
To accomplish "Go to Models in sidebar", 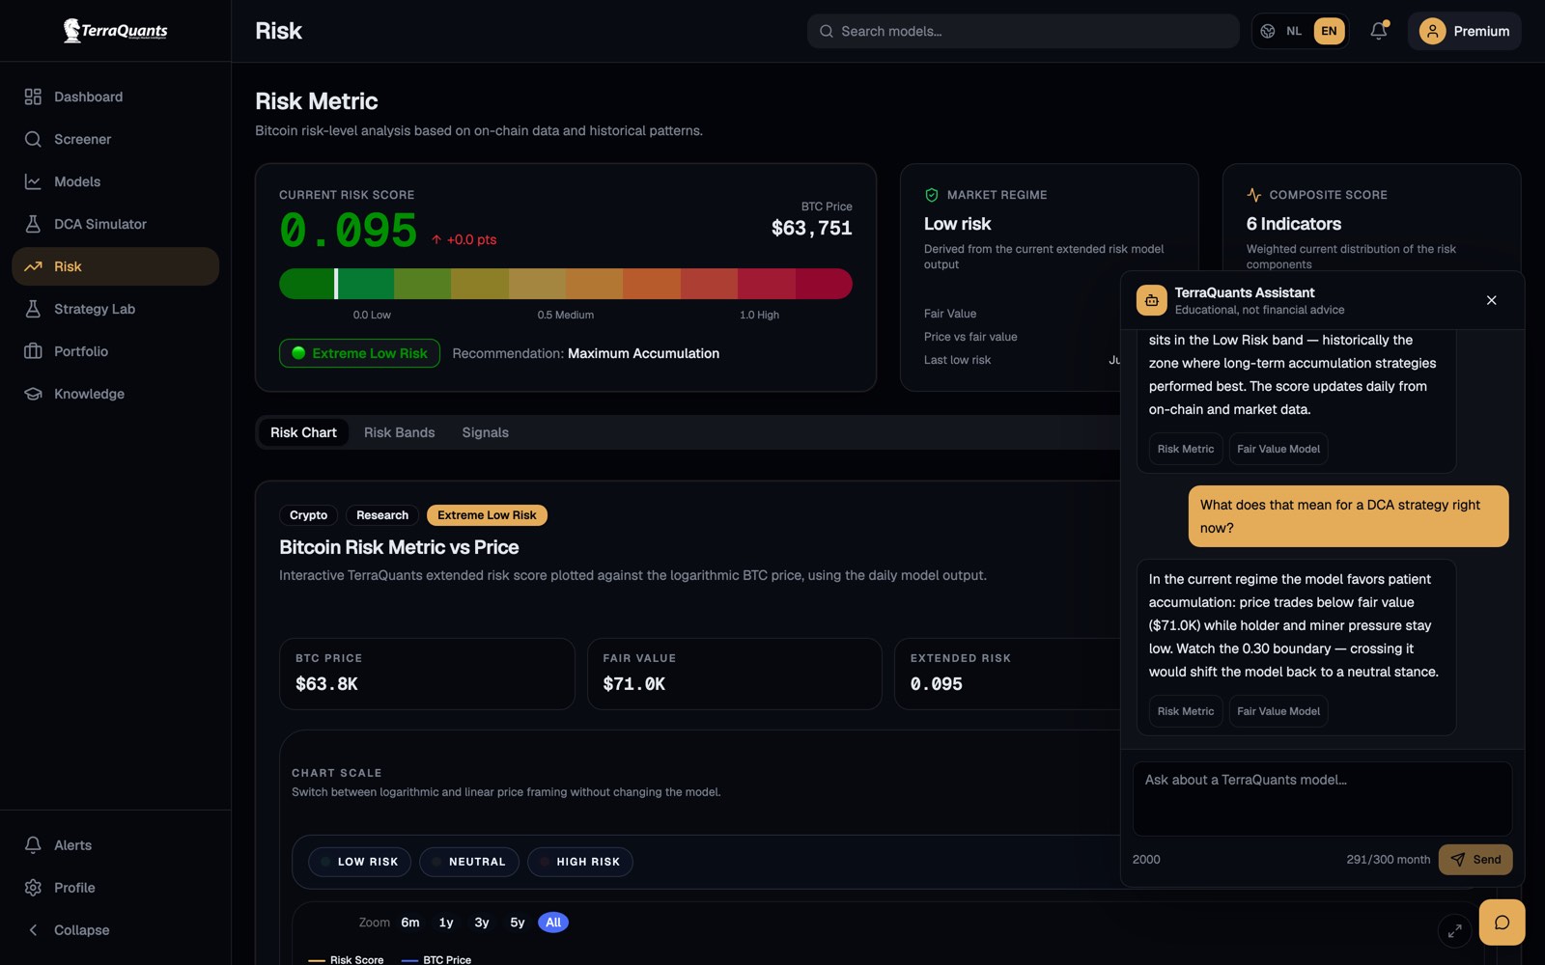I will pyautogui.click(x=115, y=181).
